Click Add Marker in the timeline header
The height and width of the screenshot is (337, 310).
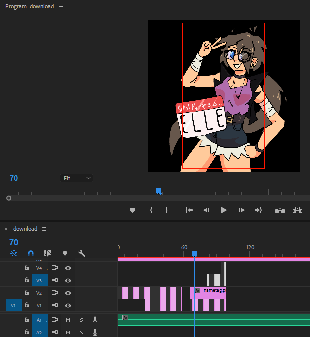pyautogui.click(x=65, y=253)
